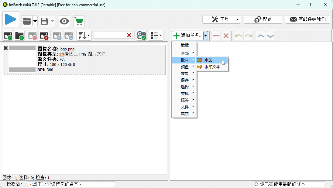Open the image check settings gear icon

click(x=141, y=35)
